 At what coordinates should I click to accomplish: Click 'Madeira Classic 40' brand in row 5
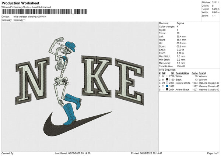click(x=209, y=89)
